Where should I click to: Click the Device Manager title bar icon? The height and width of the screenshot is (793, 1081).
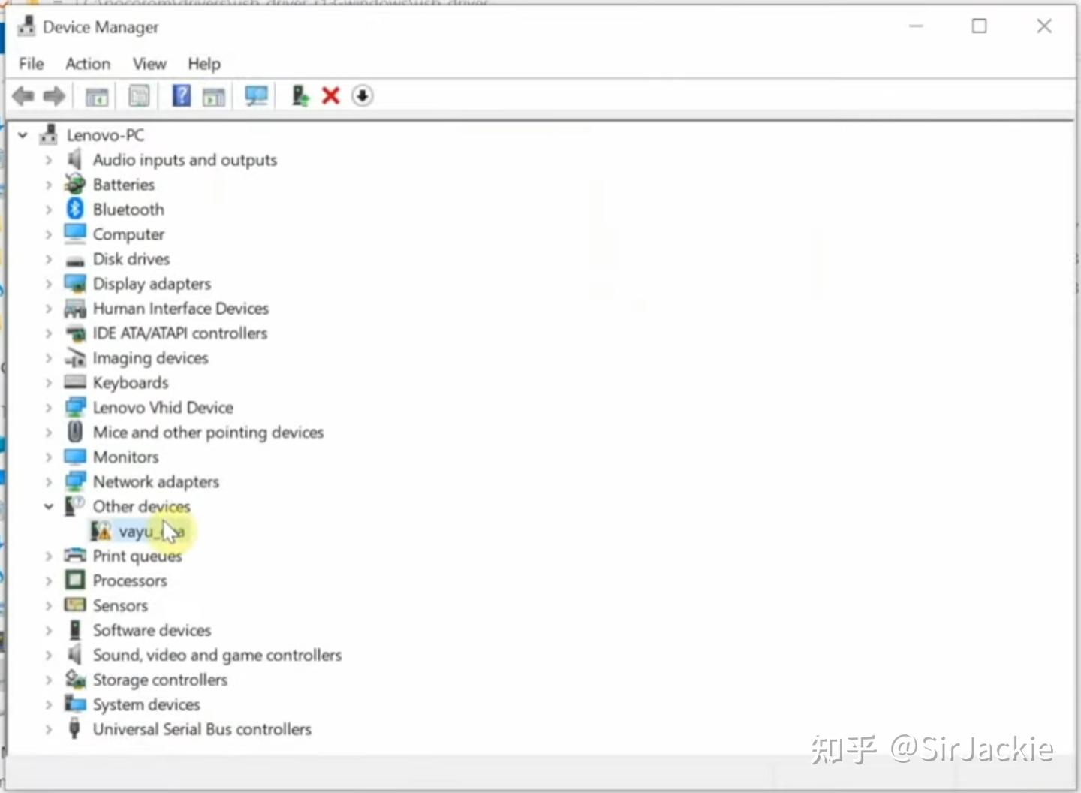click(x=26, y=26)
